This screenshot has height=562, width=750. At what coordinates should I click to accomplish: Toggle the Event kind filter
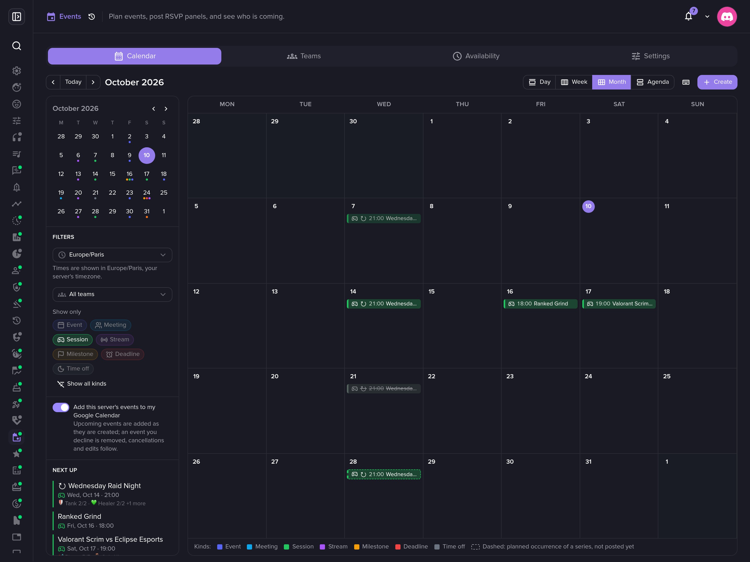[70, 325]
